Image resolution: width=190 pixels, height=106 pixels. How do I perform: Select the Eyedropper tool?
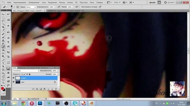pos(3,30)
